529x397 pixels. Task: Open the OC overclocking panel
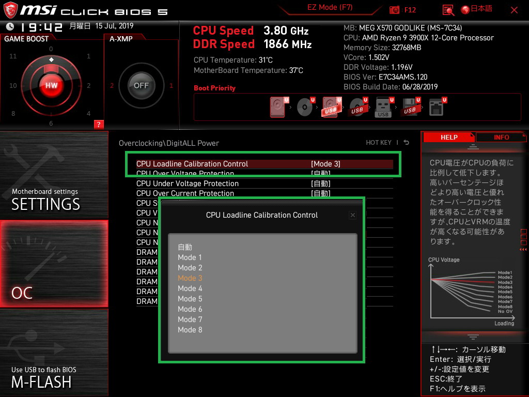(54, 264)
